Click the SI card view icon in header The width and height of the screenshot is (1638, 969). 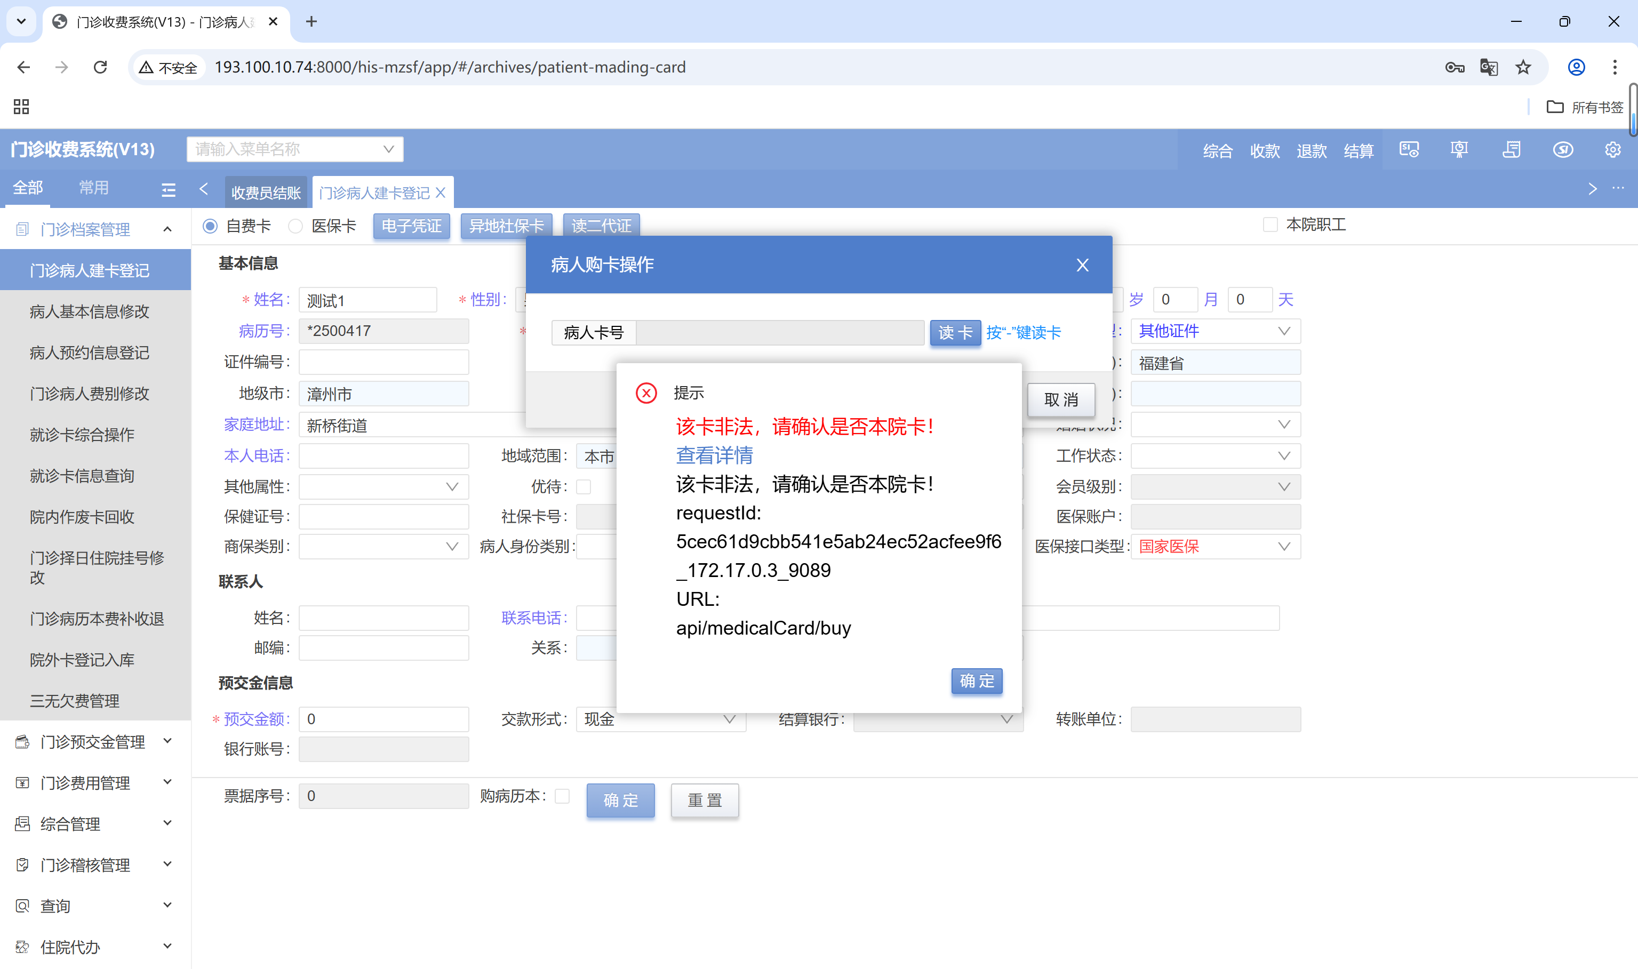[1409, 150]
